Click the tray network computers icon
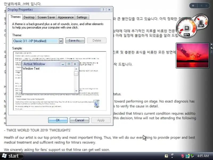213x160 pixels. 187,156
